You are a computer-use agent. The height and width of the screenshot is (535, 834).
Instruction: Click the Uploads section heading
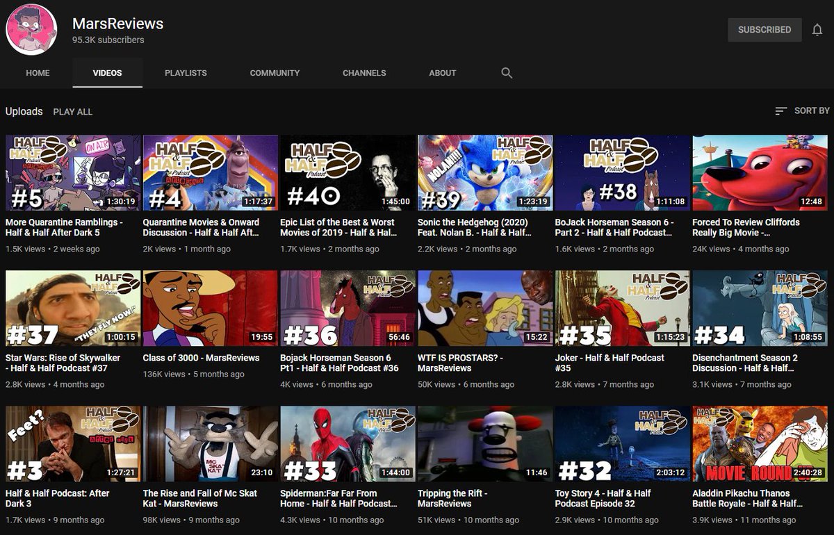[24, 111]
